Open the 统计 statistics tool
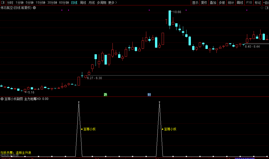269x159 pixels. point(231,3)
